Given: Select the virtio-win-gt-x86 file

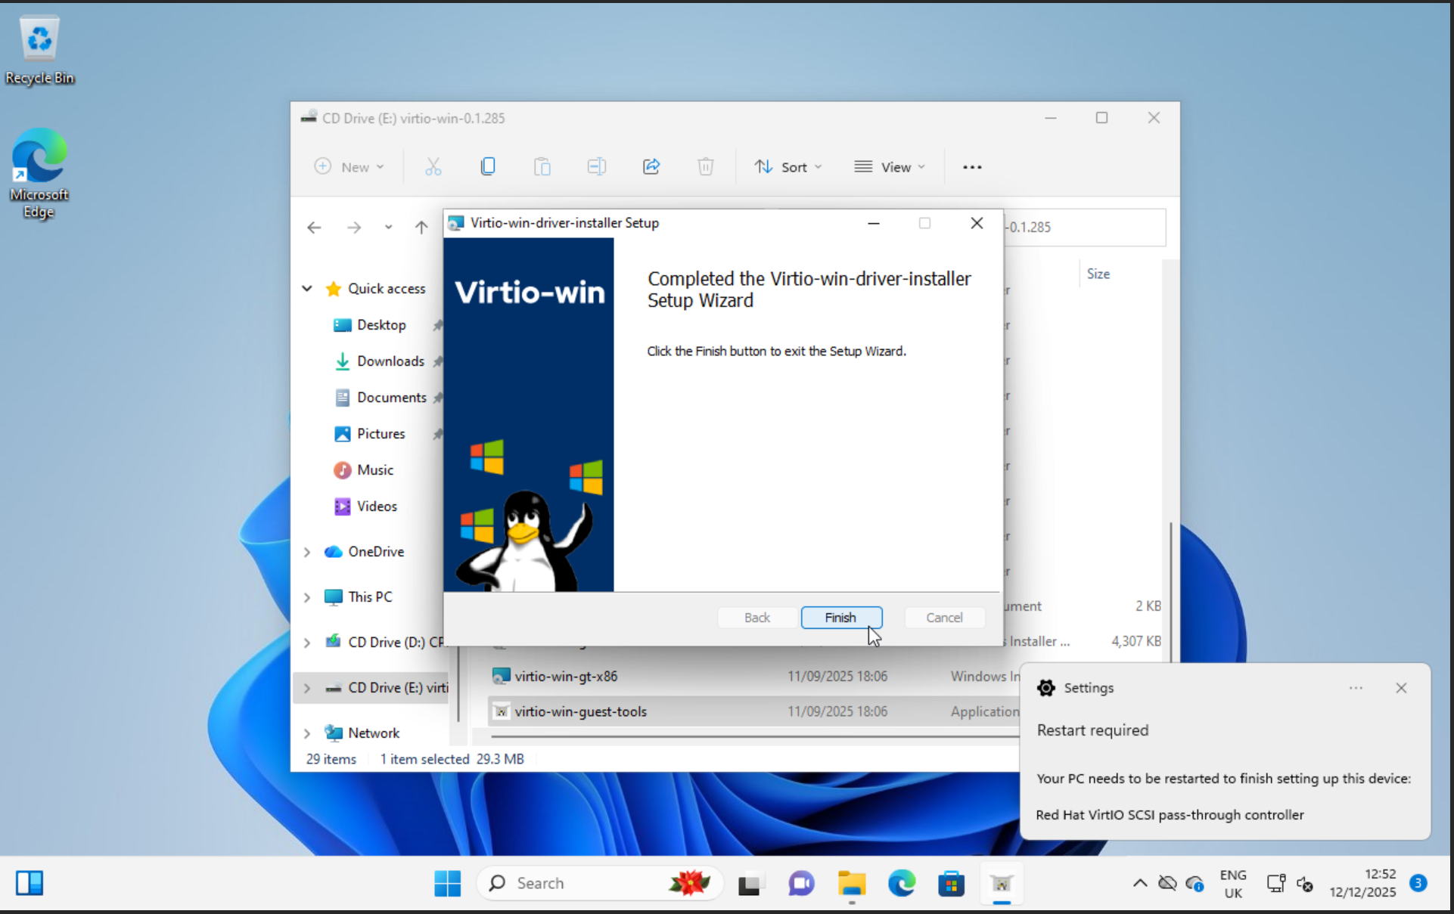Looking at the screenshot, I should click(566, 677).
